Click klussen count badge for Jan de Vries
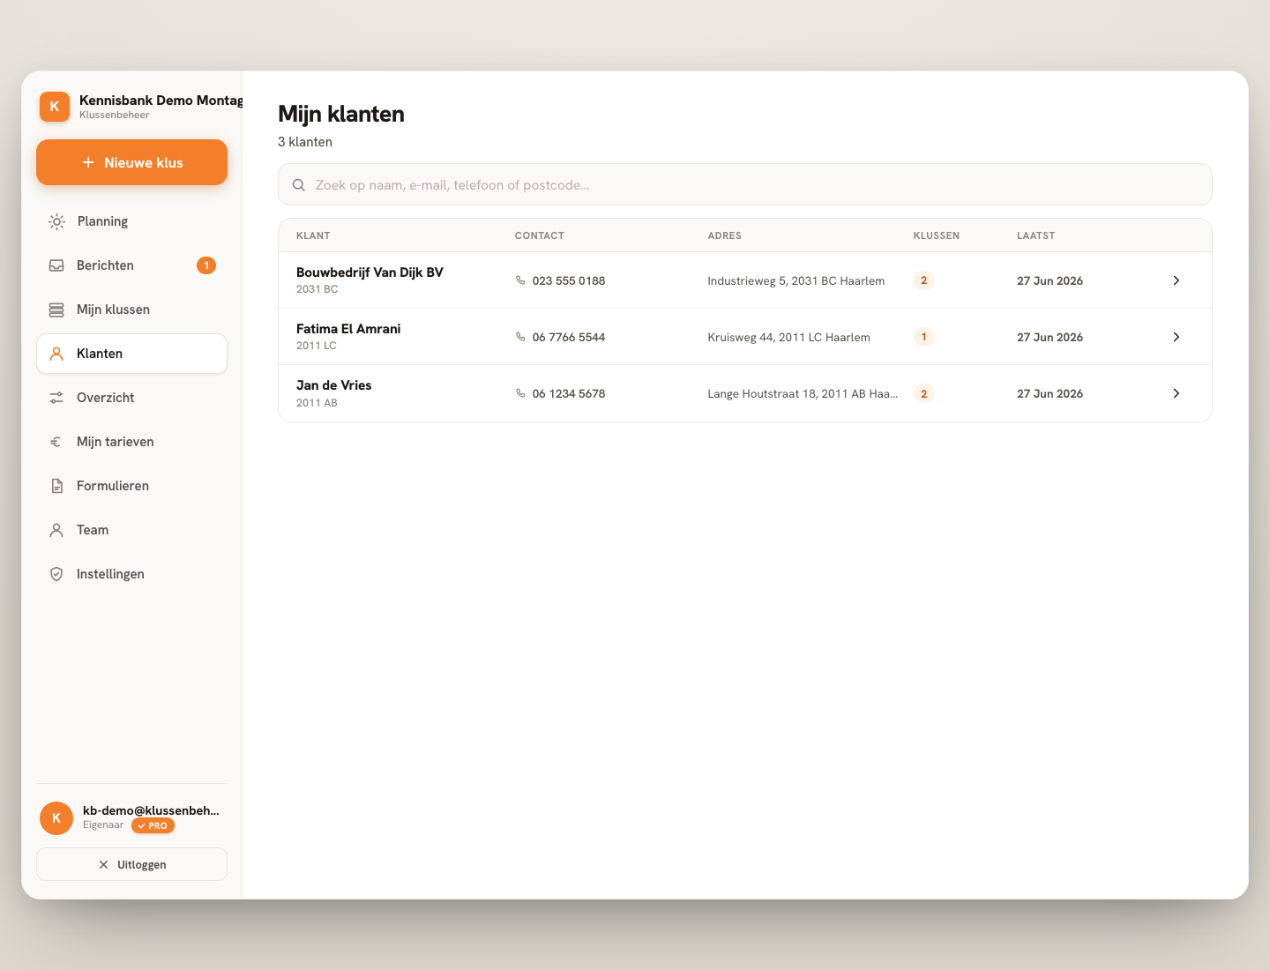 click(x=924, y=393)
